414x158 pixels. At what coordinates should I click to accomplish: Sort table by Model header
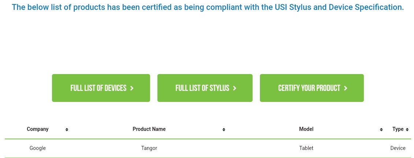[x=306, y=129]
